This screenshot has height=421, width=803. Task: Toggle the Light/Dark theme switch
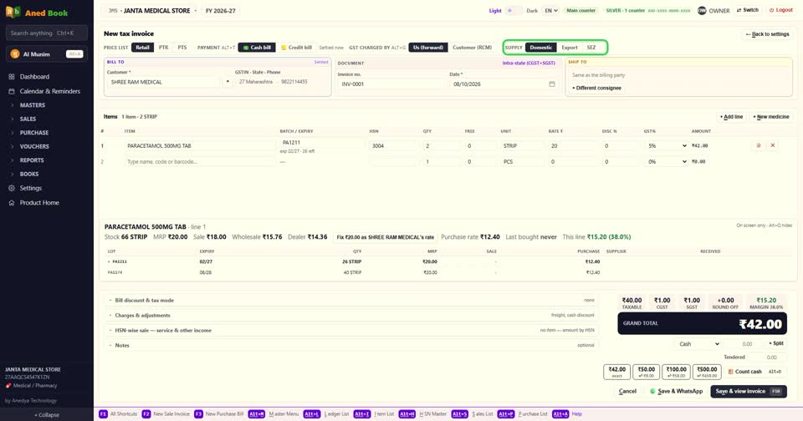click(x=514, y=11)
